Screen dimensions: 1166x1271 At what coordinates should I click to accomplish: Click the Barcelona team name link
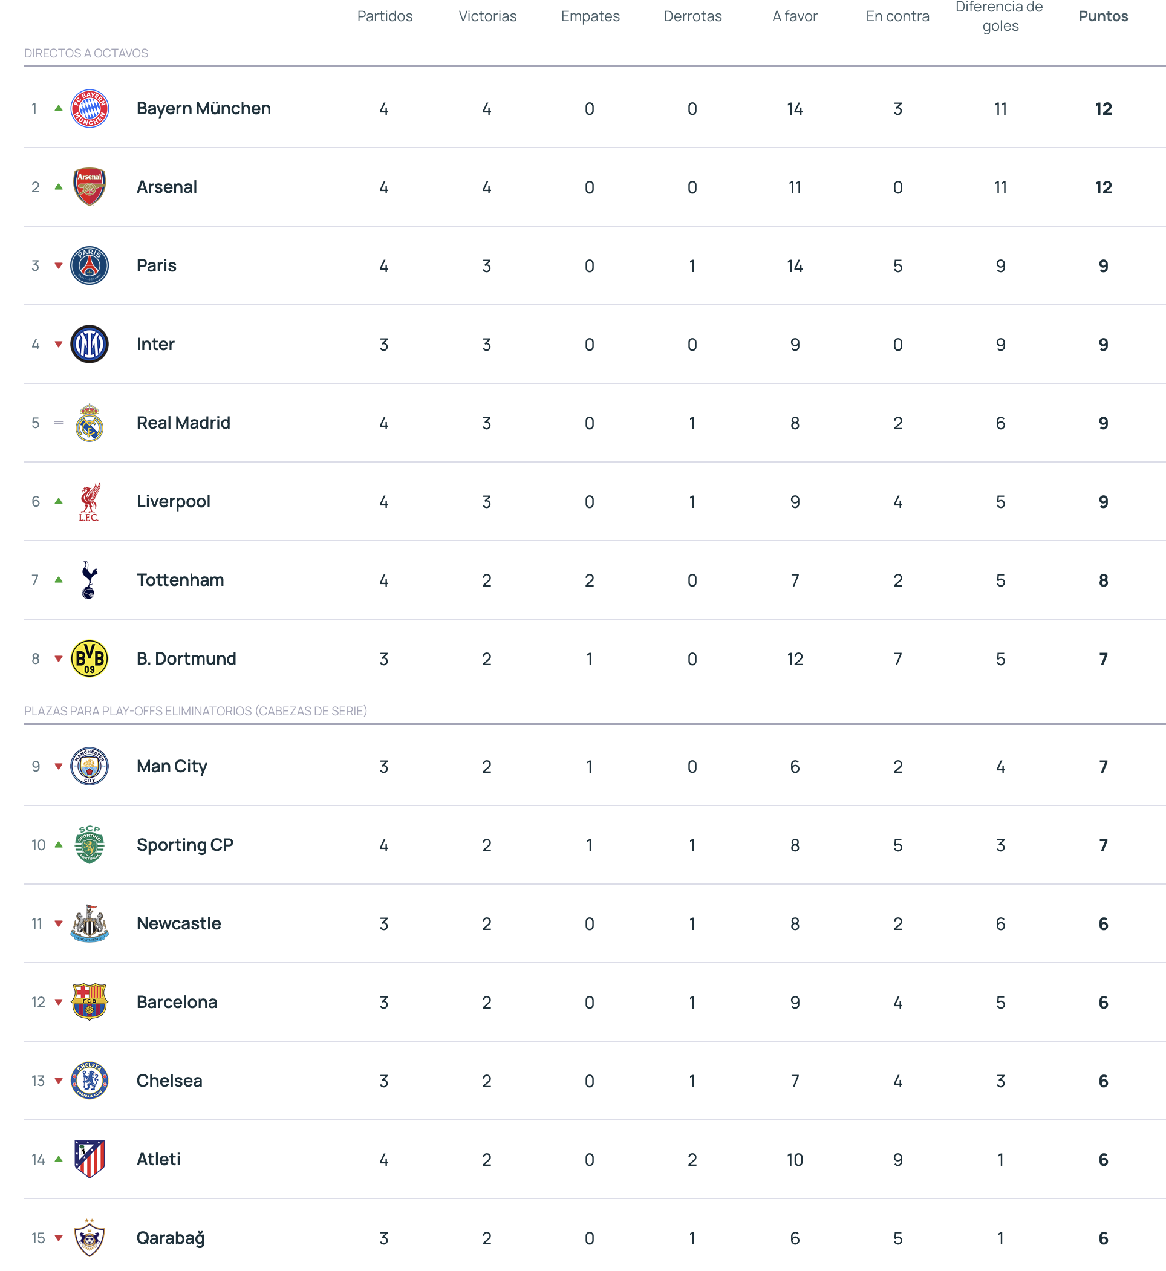pyautogui.click(x=177, y=1003)
